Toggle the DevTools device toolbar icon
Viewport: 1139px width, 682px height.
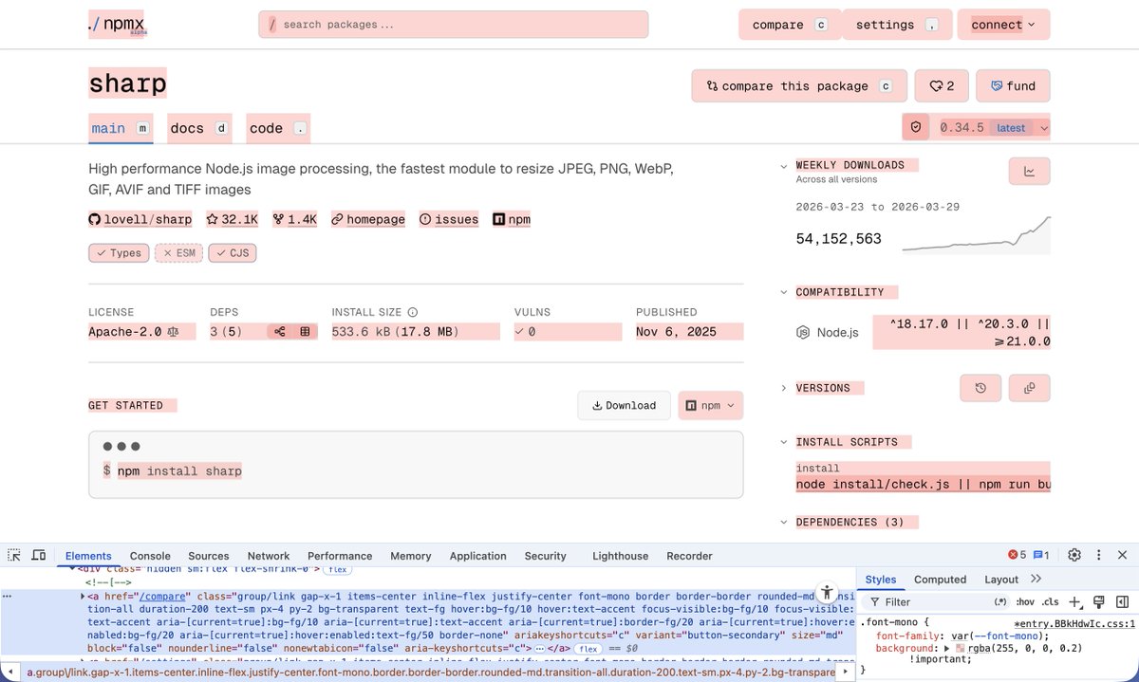tap(39, 555)
